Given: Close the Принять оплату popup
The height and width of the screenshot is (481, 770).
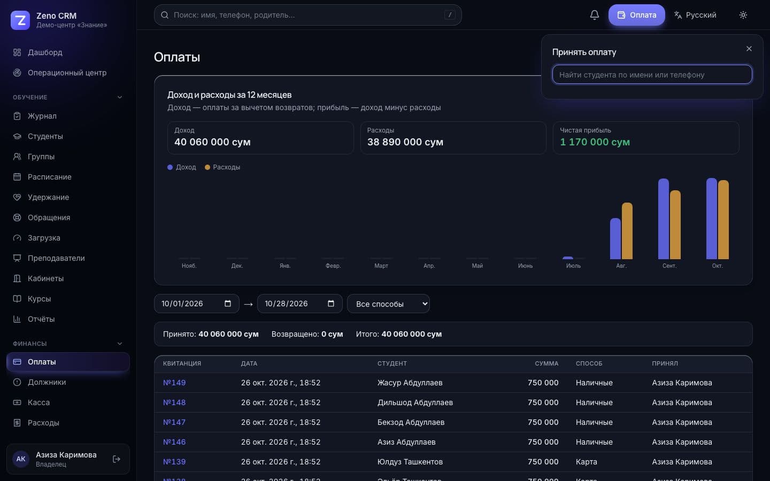Looking at the screenshot, I should [749, 49].
